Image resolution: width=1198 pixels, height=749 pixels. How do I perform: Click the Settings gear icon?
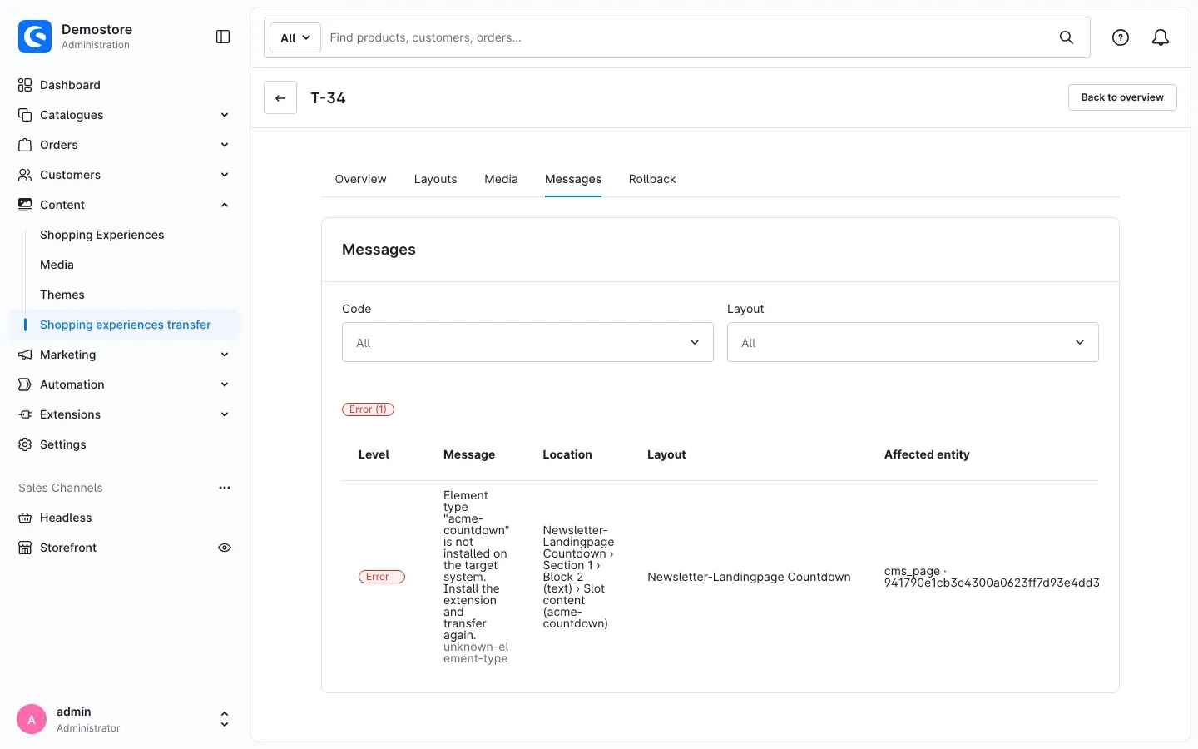click(x=25, y=444)
